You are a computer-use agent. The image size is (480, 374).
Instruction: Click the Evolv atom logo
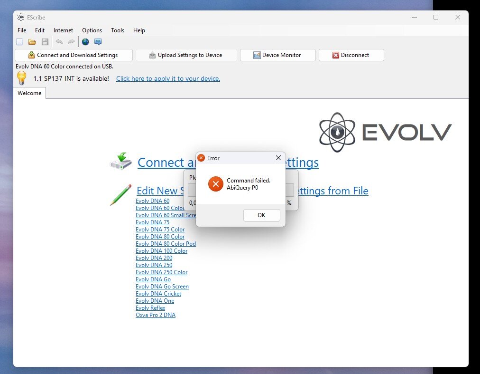point(337,132)
